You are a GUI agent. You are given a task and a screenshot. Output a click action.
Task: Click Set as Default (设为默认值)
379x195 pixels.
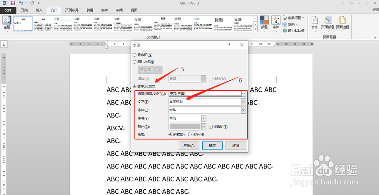click(294, 31)
